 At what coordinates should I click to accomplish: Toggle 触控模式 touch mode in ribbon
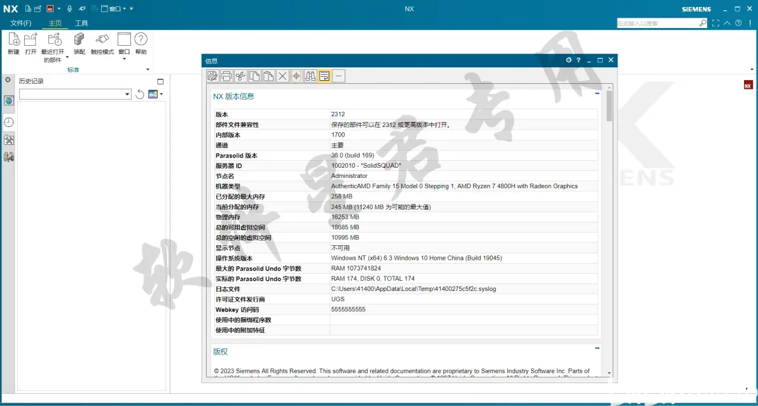click(102, 44)
